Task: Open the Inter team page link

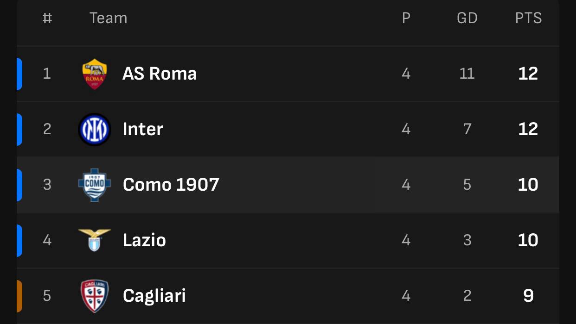Action: click(143, 129)
